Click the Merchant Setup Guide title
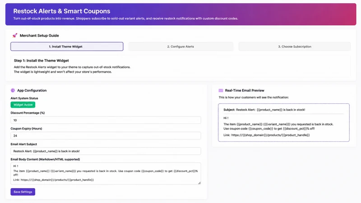This screenshot has height=203, width=361. (39, 36)
